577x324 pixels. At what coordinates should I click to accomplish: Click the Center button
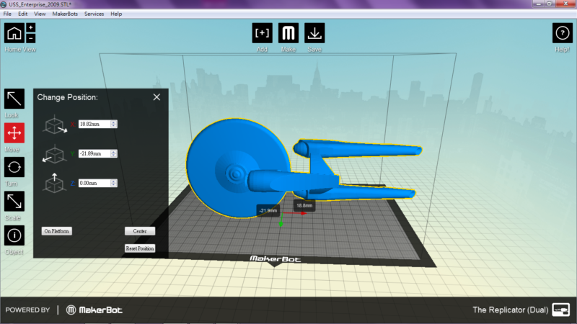[140, 231]
